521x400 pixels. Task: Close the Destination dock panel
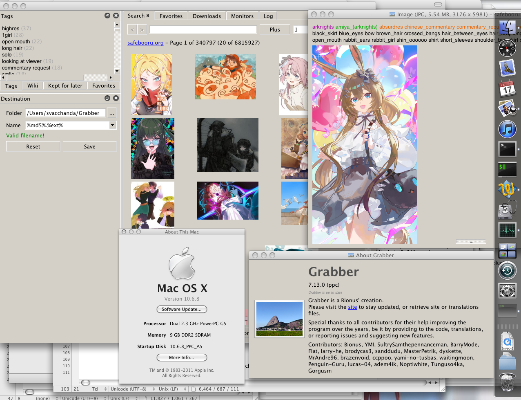coord(116,98)
